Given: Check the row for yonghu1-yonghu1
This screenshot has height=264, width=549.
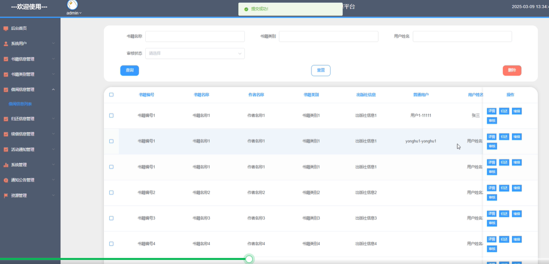Looking at the screenshot, I should tap(111, 141).
